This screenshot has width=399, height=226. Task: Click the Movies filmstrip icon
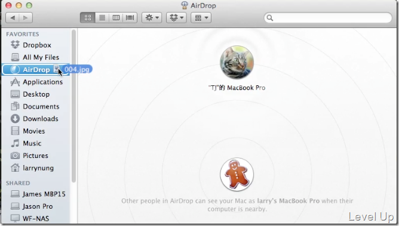click(15, 131)
